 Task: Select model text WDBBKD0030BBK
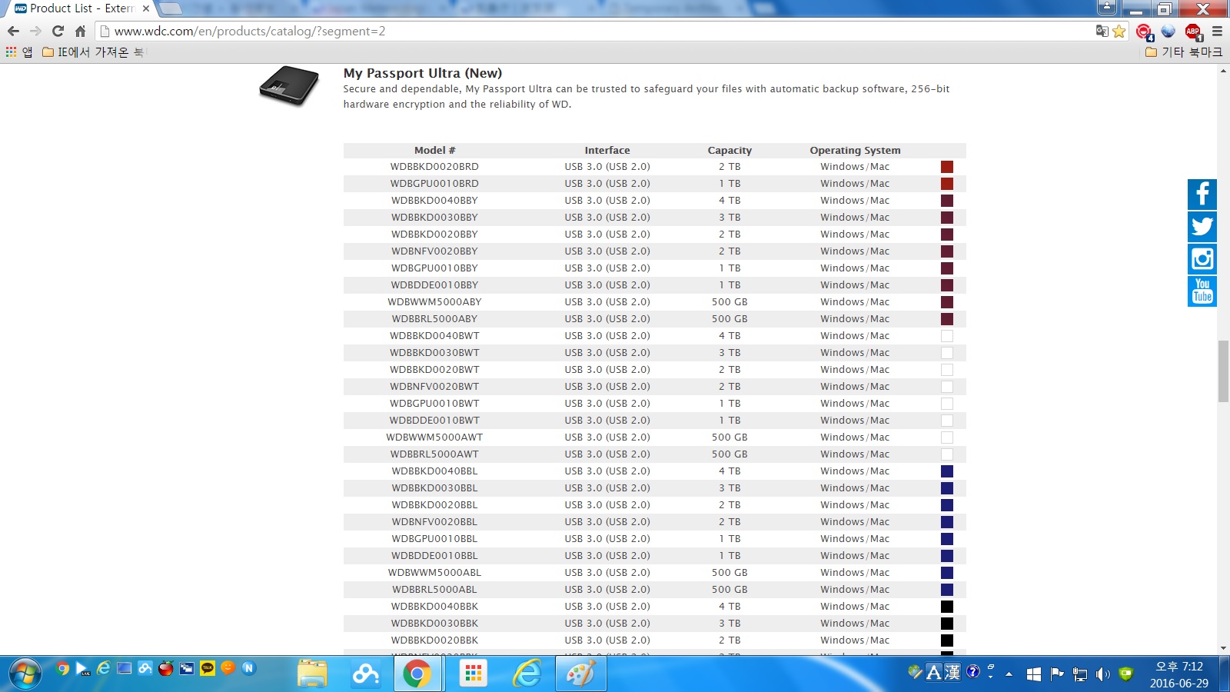(434, 624)
